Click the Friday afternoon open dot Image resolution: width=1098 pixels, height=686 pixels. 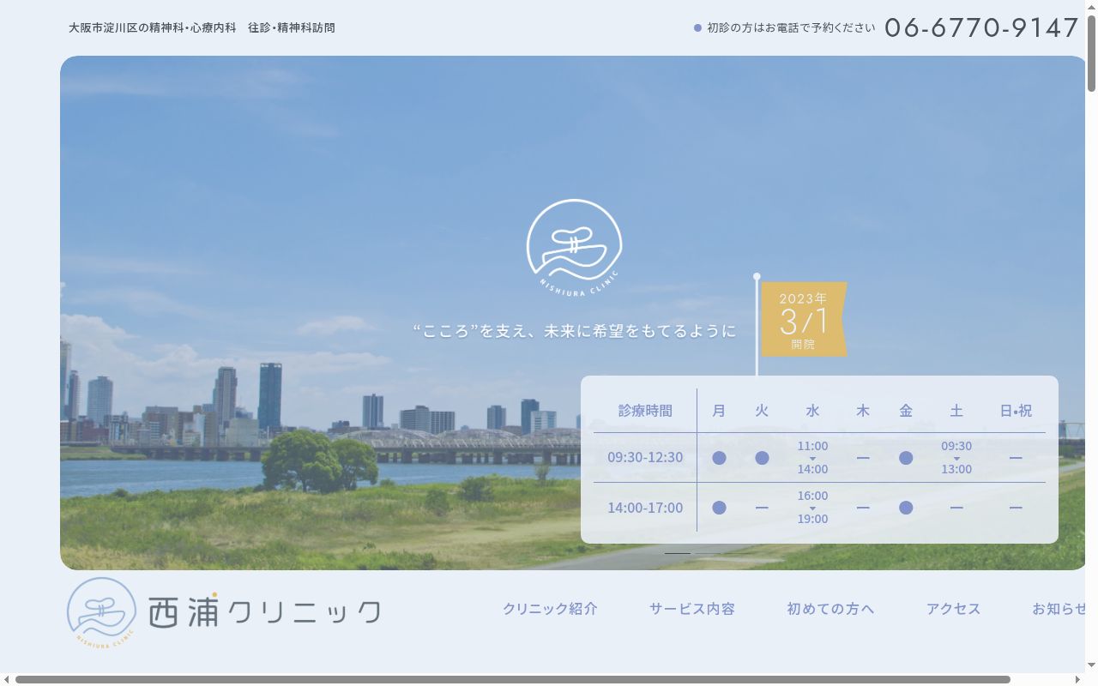(x=906, y=508)
